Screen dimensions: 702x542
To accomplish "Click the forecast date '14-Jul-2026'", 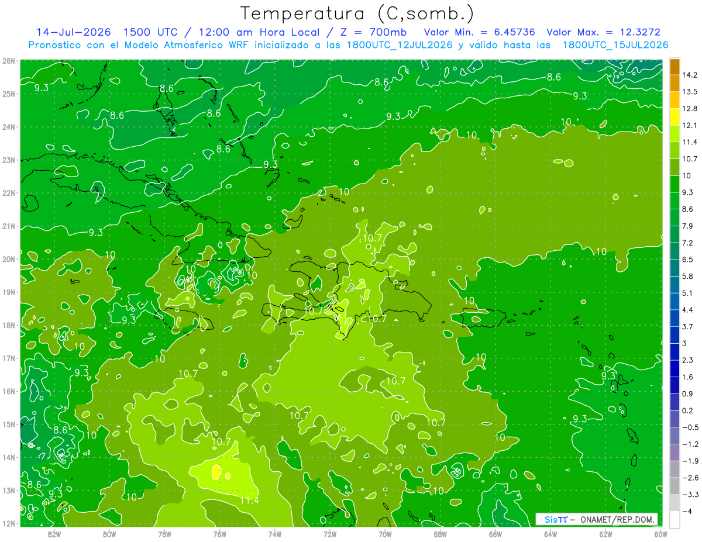I will [73, 32].
